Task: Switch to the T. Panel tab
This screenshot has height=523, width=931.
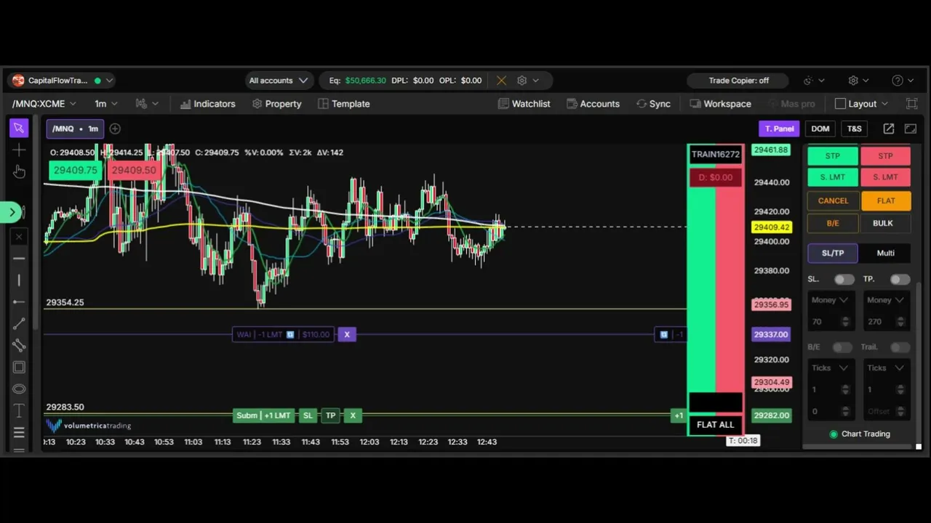Action: pos(779,129)
